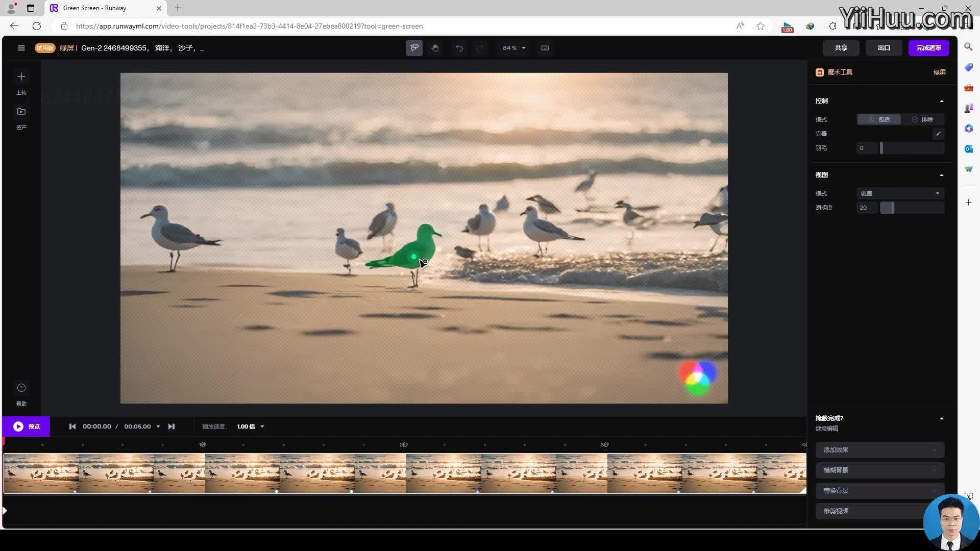Image resolution: width=980 pixels, height=551 pixels.
Task: Open new browser tab
Action: [x=178, y=8]
